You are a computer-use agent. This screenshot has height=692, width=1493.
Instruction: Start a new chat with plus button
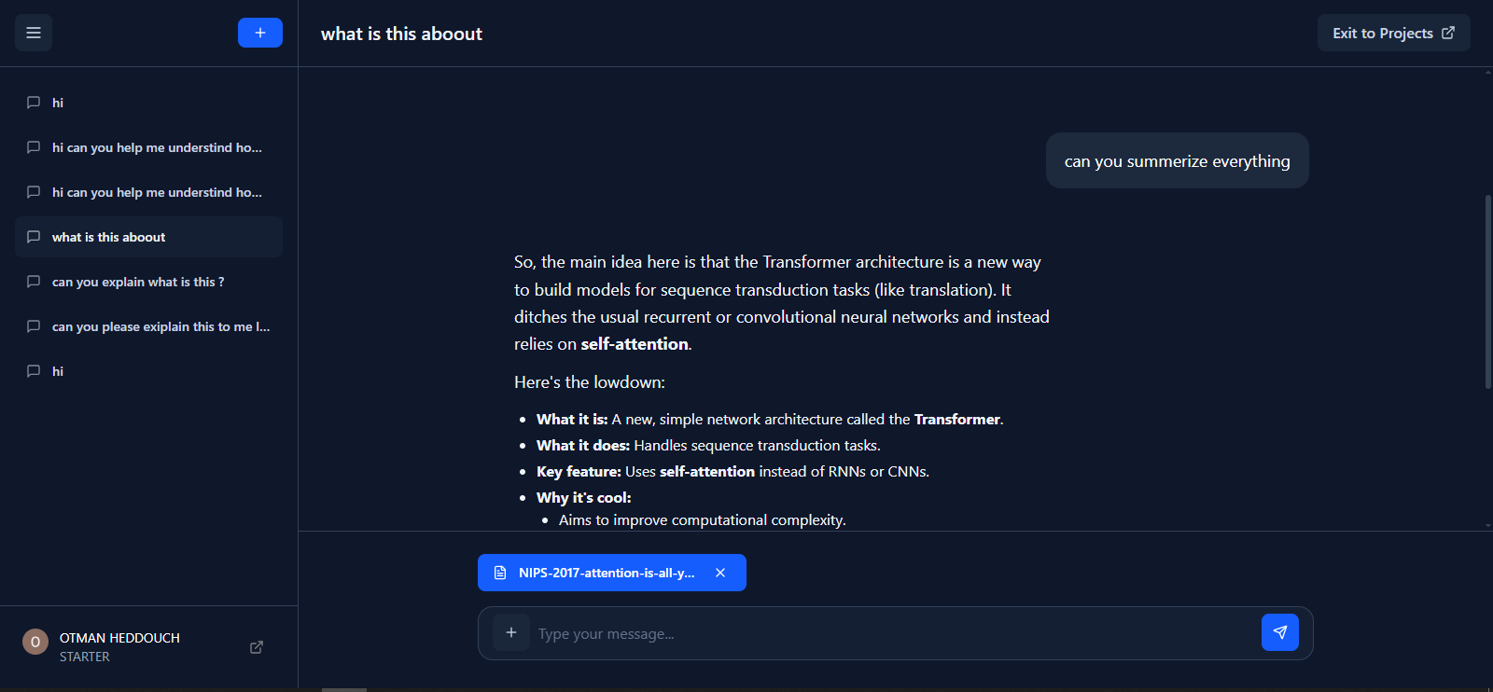click(260, 33)
